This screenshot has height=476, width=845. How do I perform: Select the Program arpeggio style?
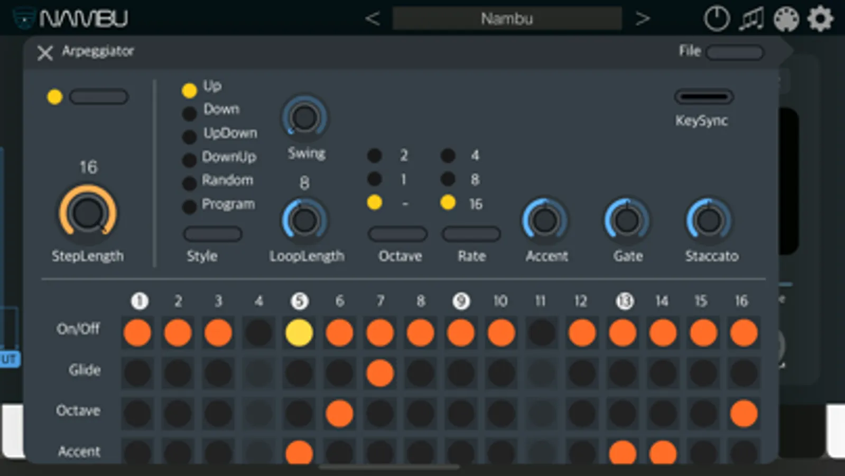189,206
